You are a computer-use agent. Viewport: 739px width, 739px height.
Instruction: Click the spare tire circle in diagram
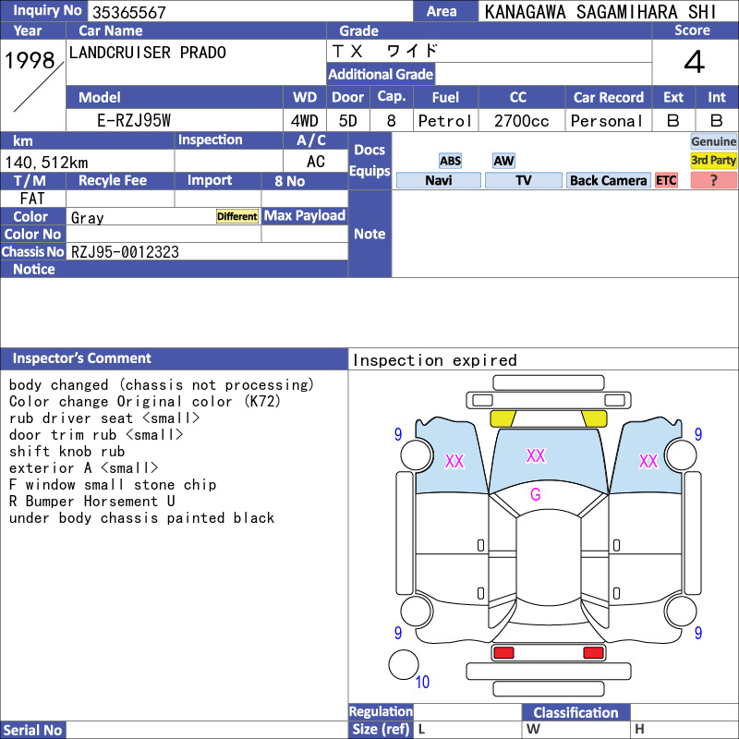pyautogui.click(x=404, y=664)
